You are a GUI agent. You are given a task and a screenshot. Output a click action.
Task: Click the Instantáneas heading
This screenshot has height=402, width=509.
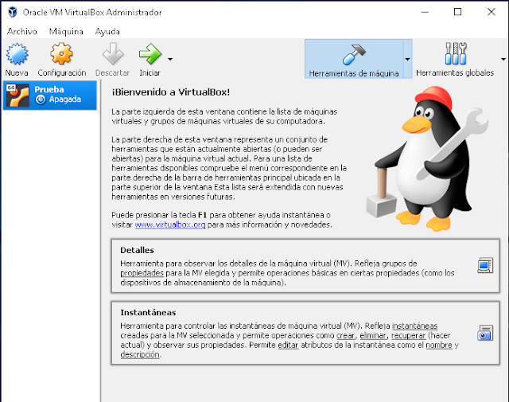pyautogui.click(x=148, y=313)
